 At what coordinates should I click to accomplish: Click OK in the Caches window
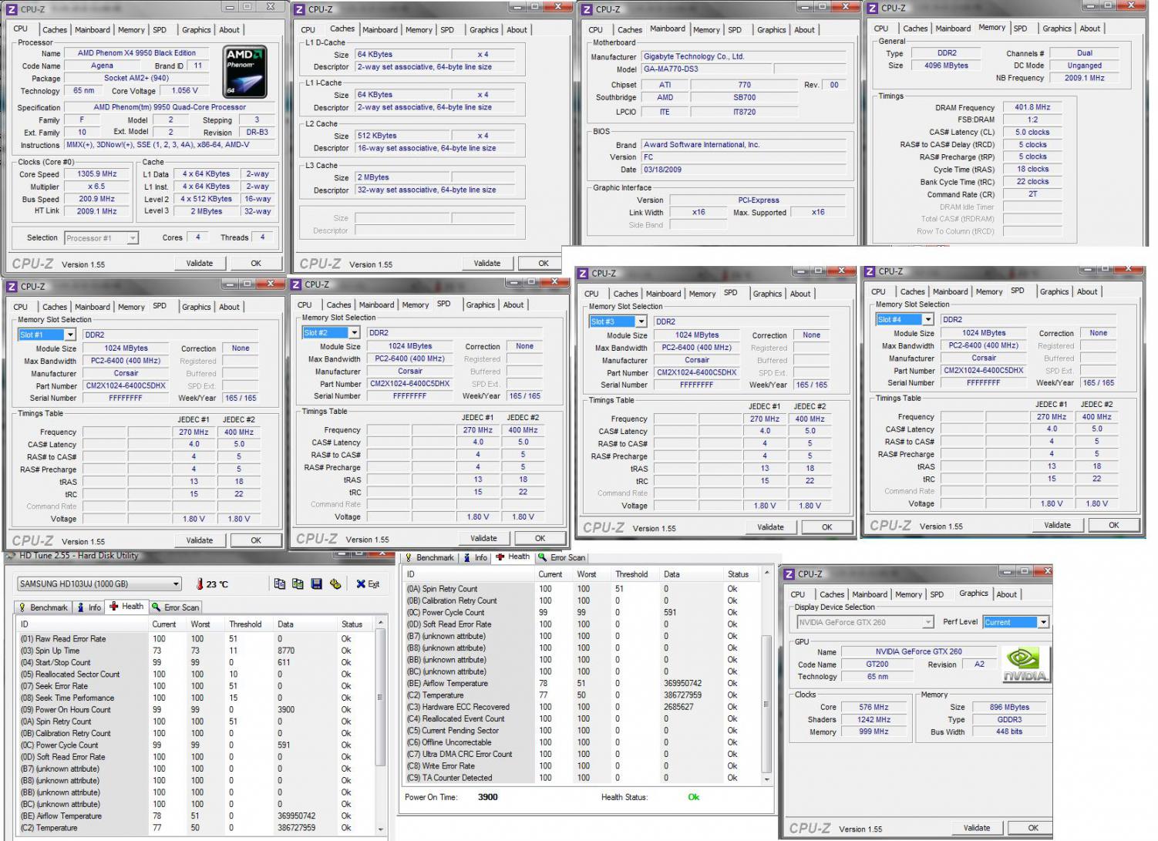coord(544,264)
